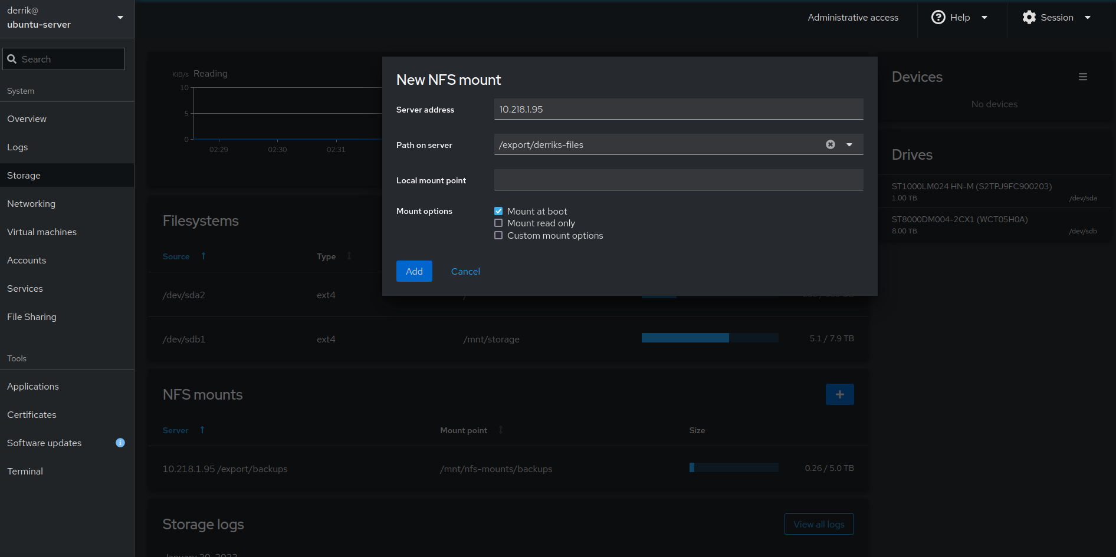This screenshot has width=1116, height=557.
Task: Click the Add button
Action: pyautogui.click(x=414, y=271)
